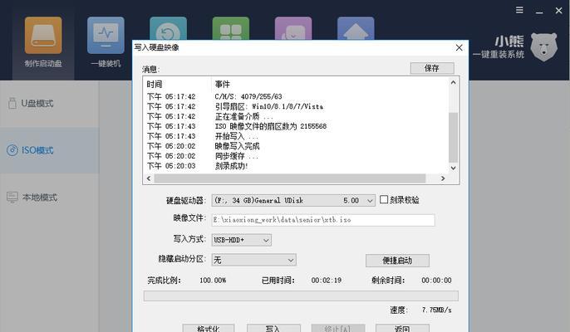
Task: Click the 事件 column header
Action: [x=222, y=85]
